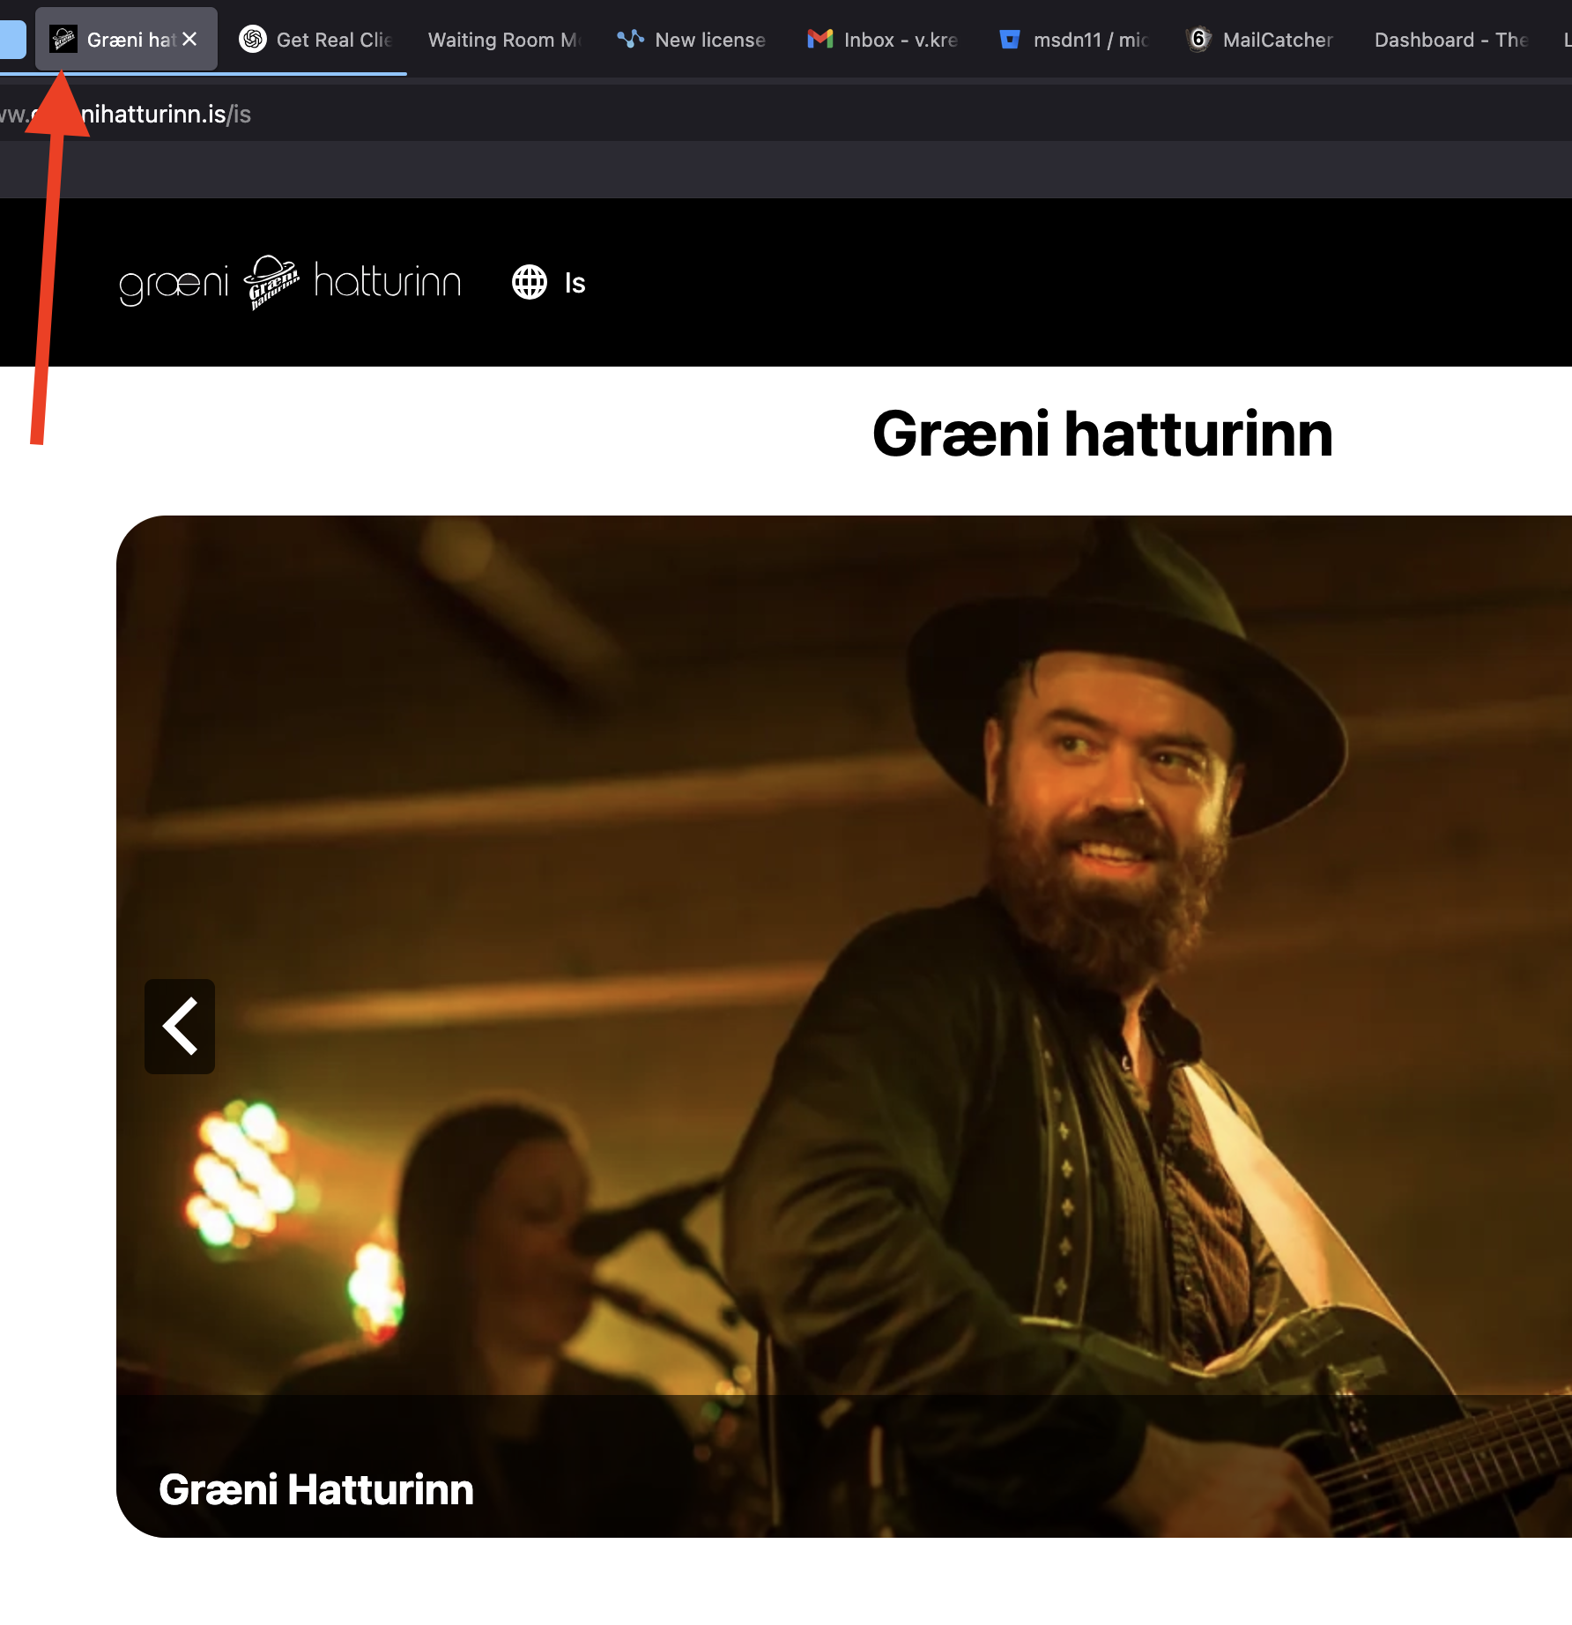
Task: Close the Græni hat browser tab
Action: click(x=189, y=40)
